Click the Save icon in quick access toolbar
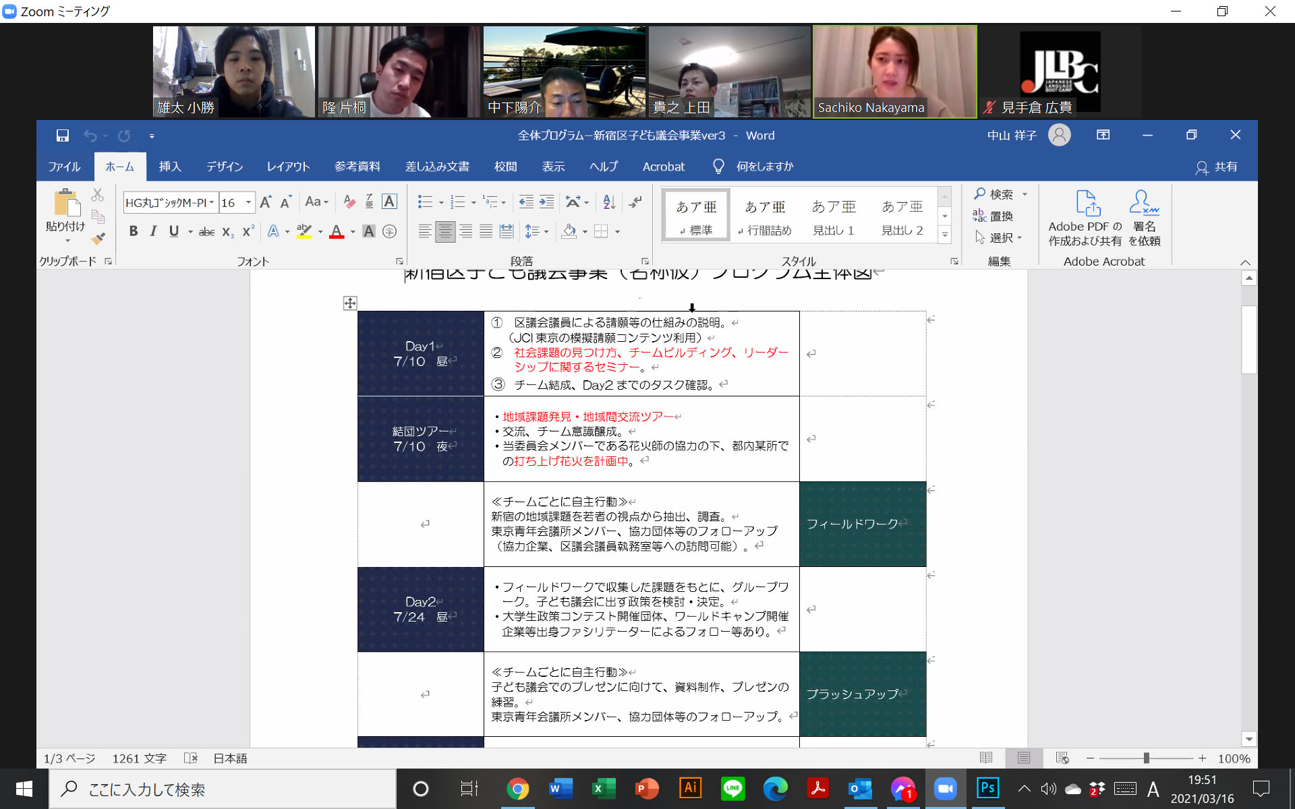 [63, 136]
